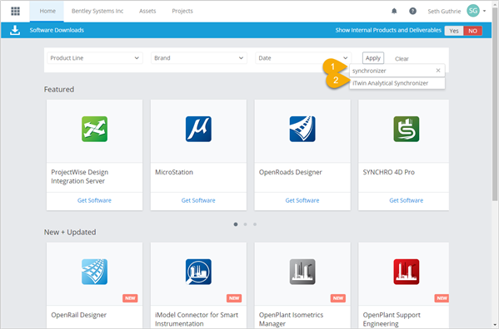This screenshot has height=329, width=499.
Task: Click the Clear filters link
Action: point(402,59)
